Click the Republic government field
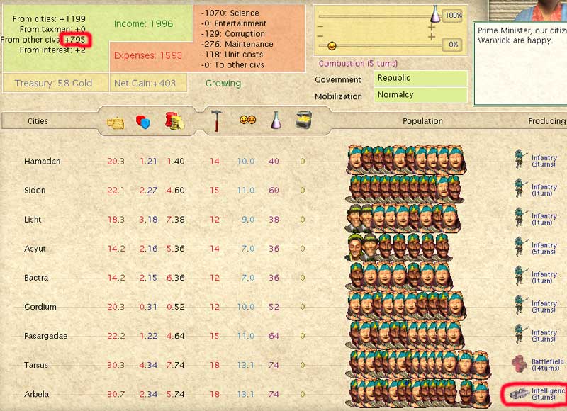Image resolution: width=567 pixels, height=411 pixels. pos(420,78)
